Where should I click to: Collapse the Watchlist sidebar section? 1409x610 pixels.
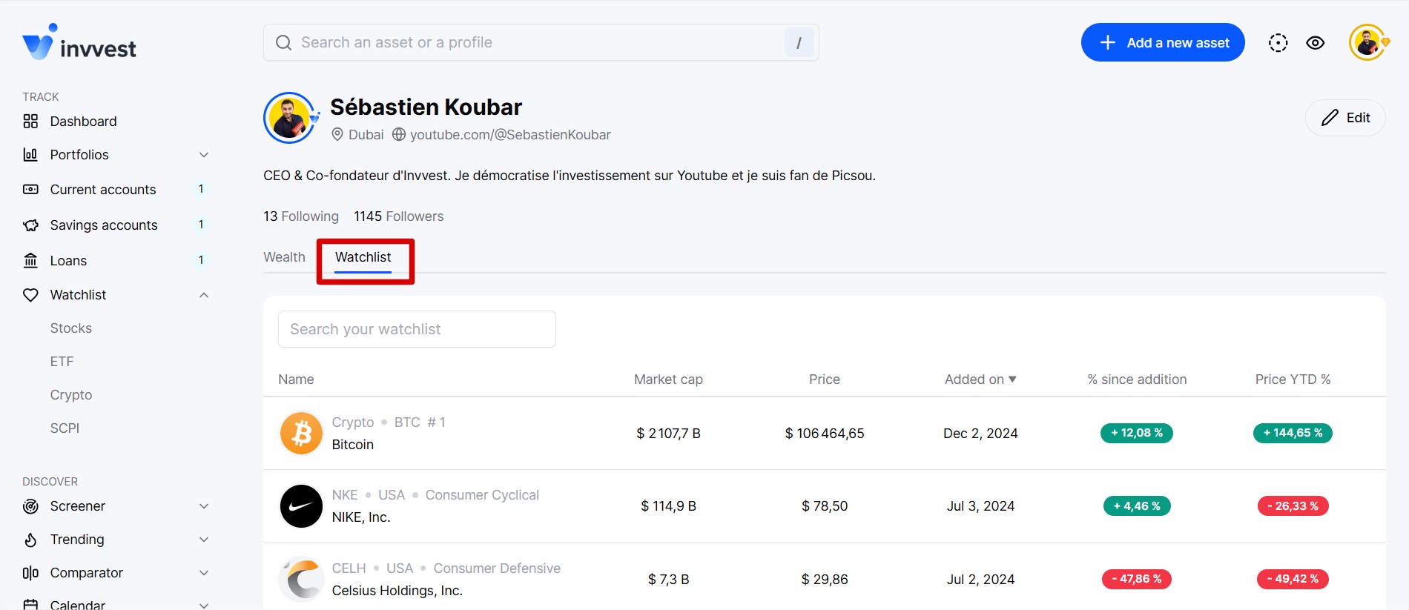[x=204, y=295]
